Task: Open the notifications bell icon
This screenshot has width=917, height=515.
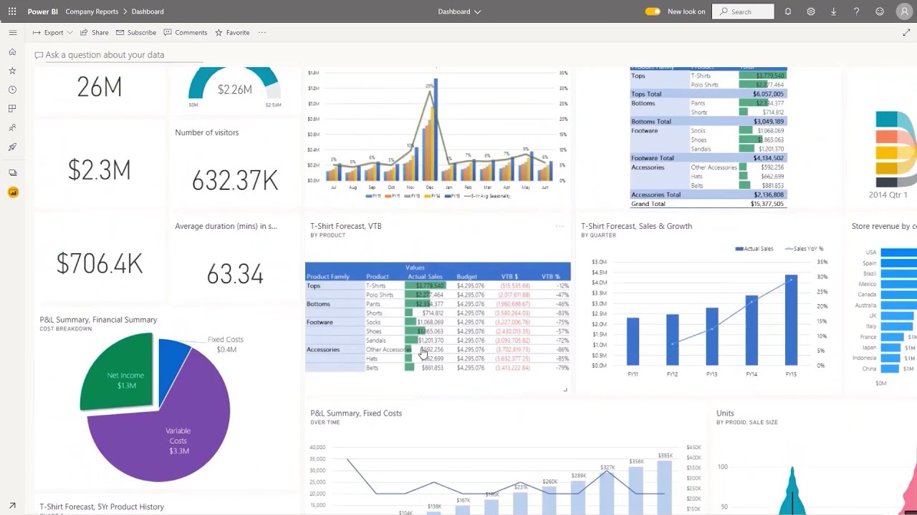Action: click(788, 11)
